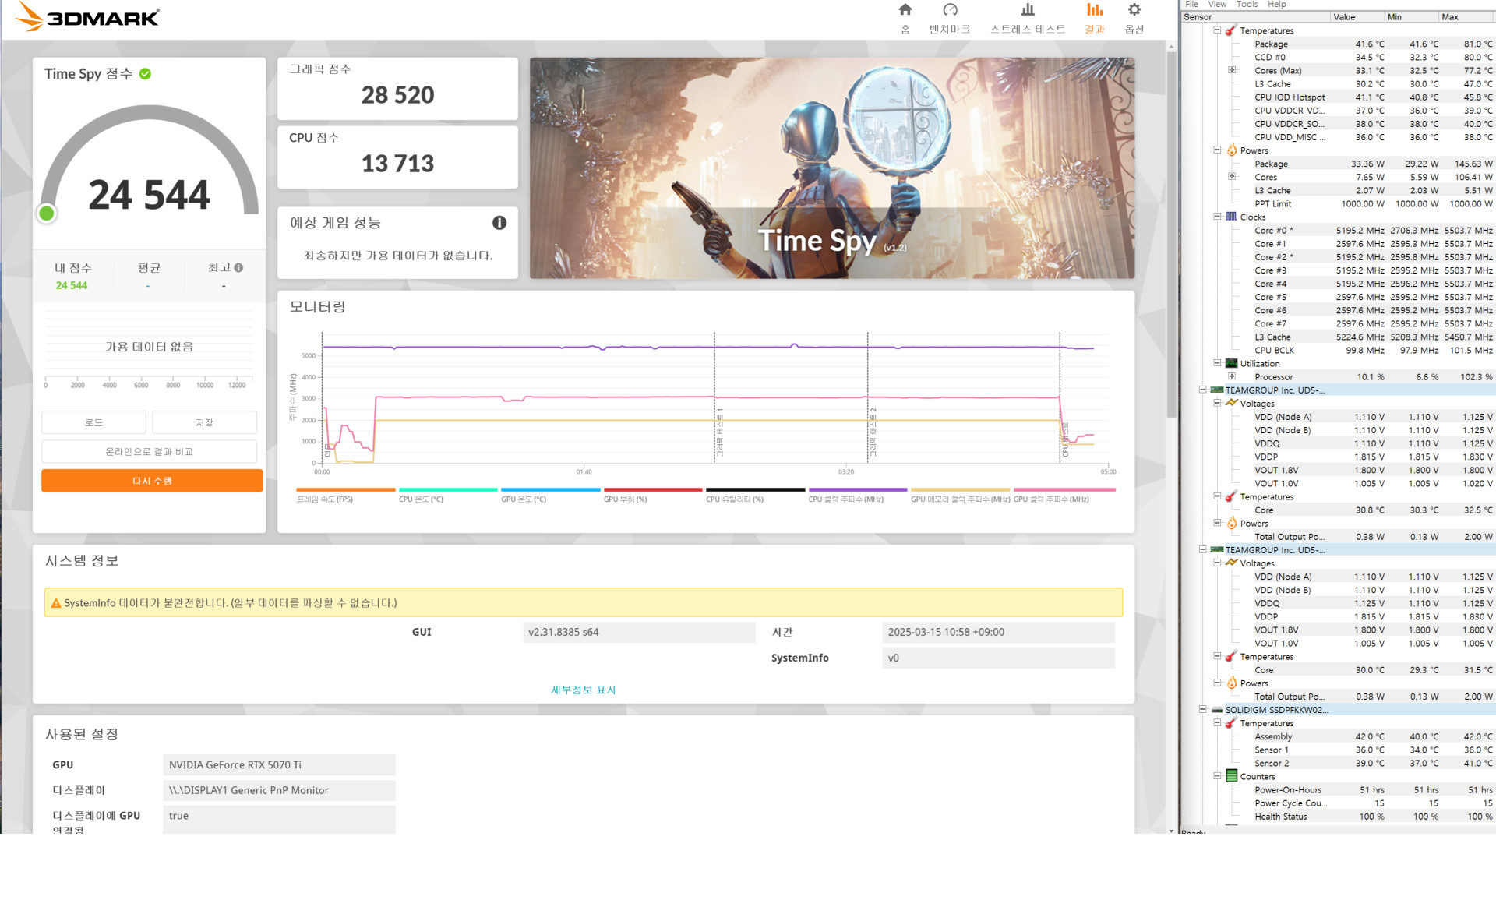Expand the Processor utilization sub-node
1496x907 pixels.
pos(1232,376)
